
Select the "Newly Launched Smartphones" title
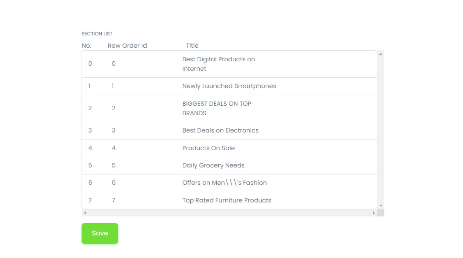pos(229,86)
